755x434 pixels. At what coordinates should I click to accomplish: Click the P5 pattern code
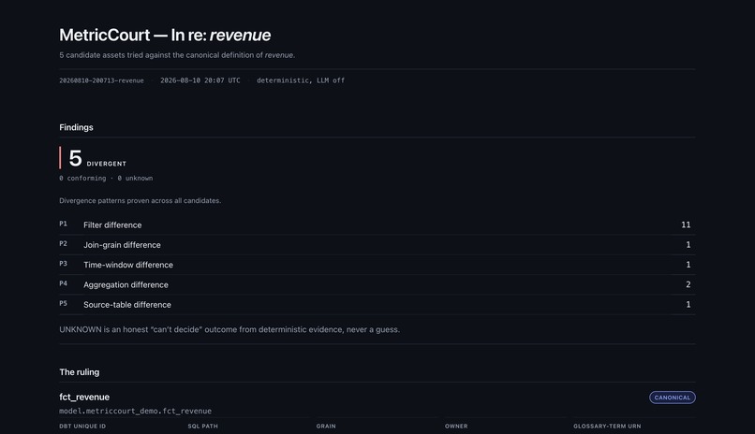[x=63, y=304]
